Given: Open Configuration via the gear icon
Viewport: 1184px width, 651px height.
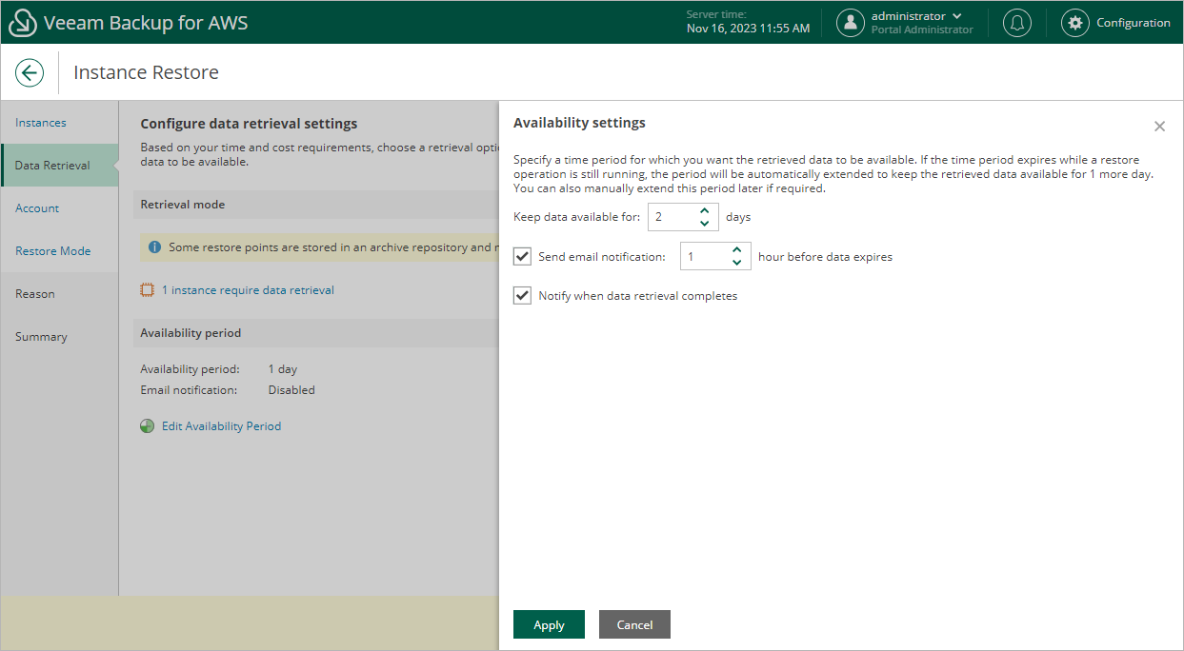Looking at the screenshot, I should click(x=1075, y=23).
